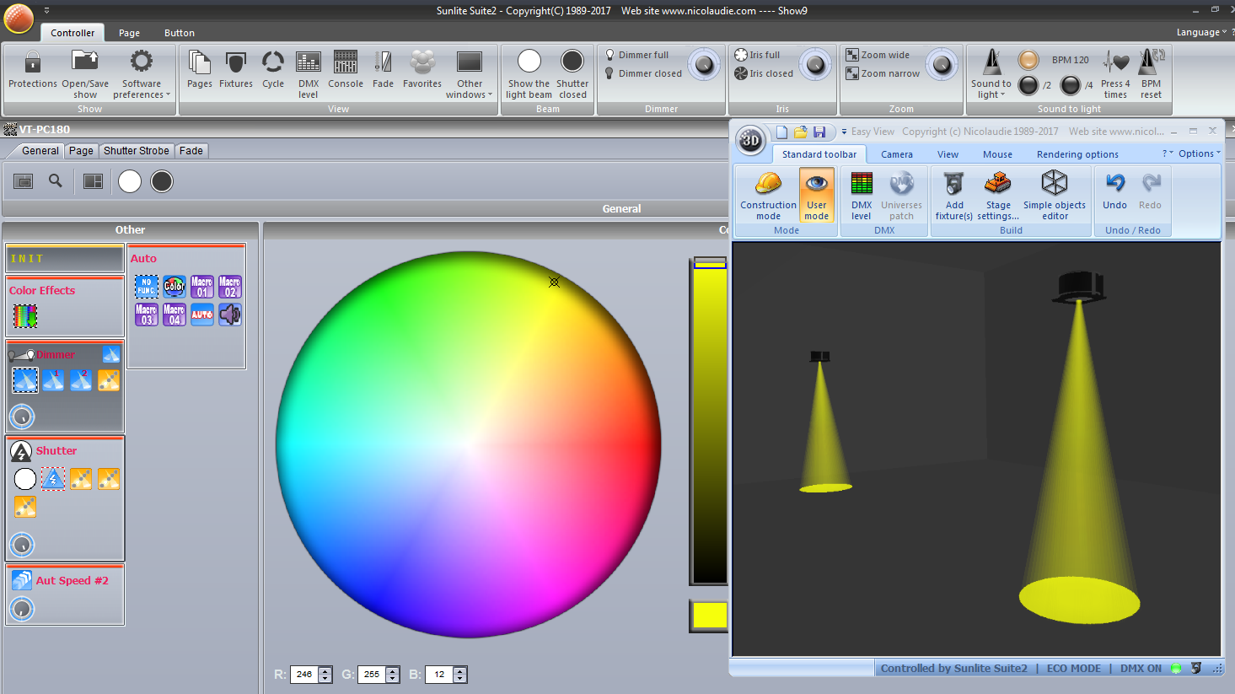The height and width of the screenshot is (694, 1235).
Task: Open the Rendering options tab
Action: coord(1077,154)
